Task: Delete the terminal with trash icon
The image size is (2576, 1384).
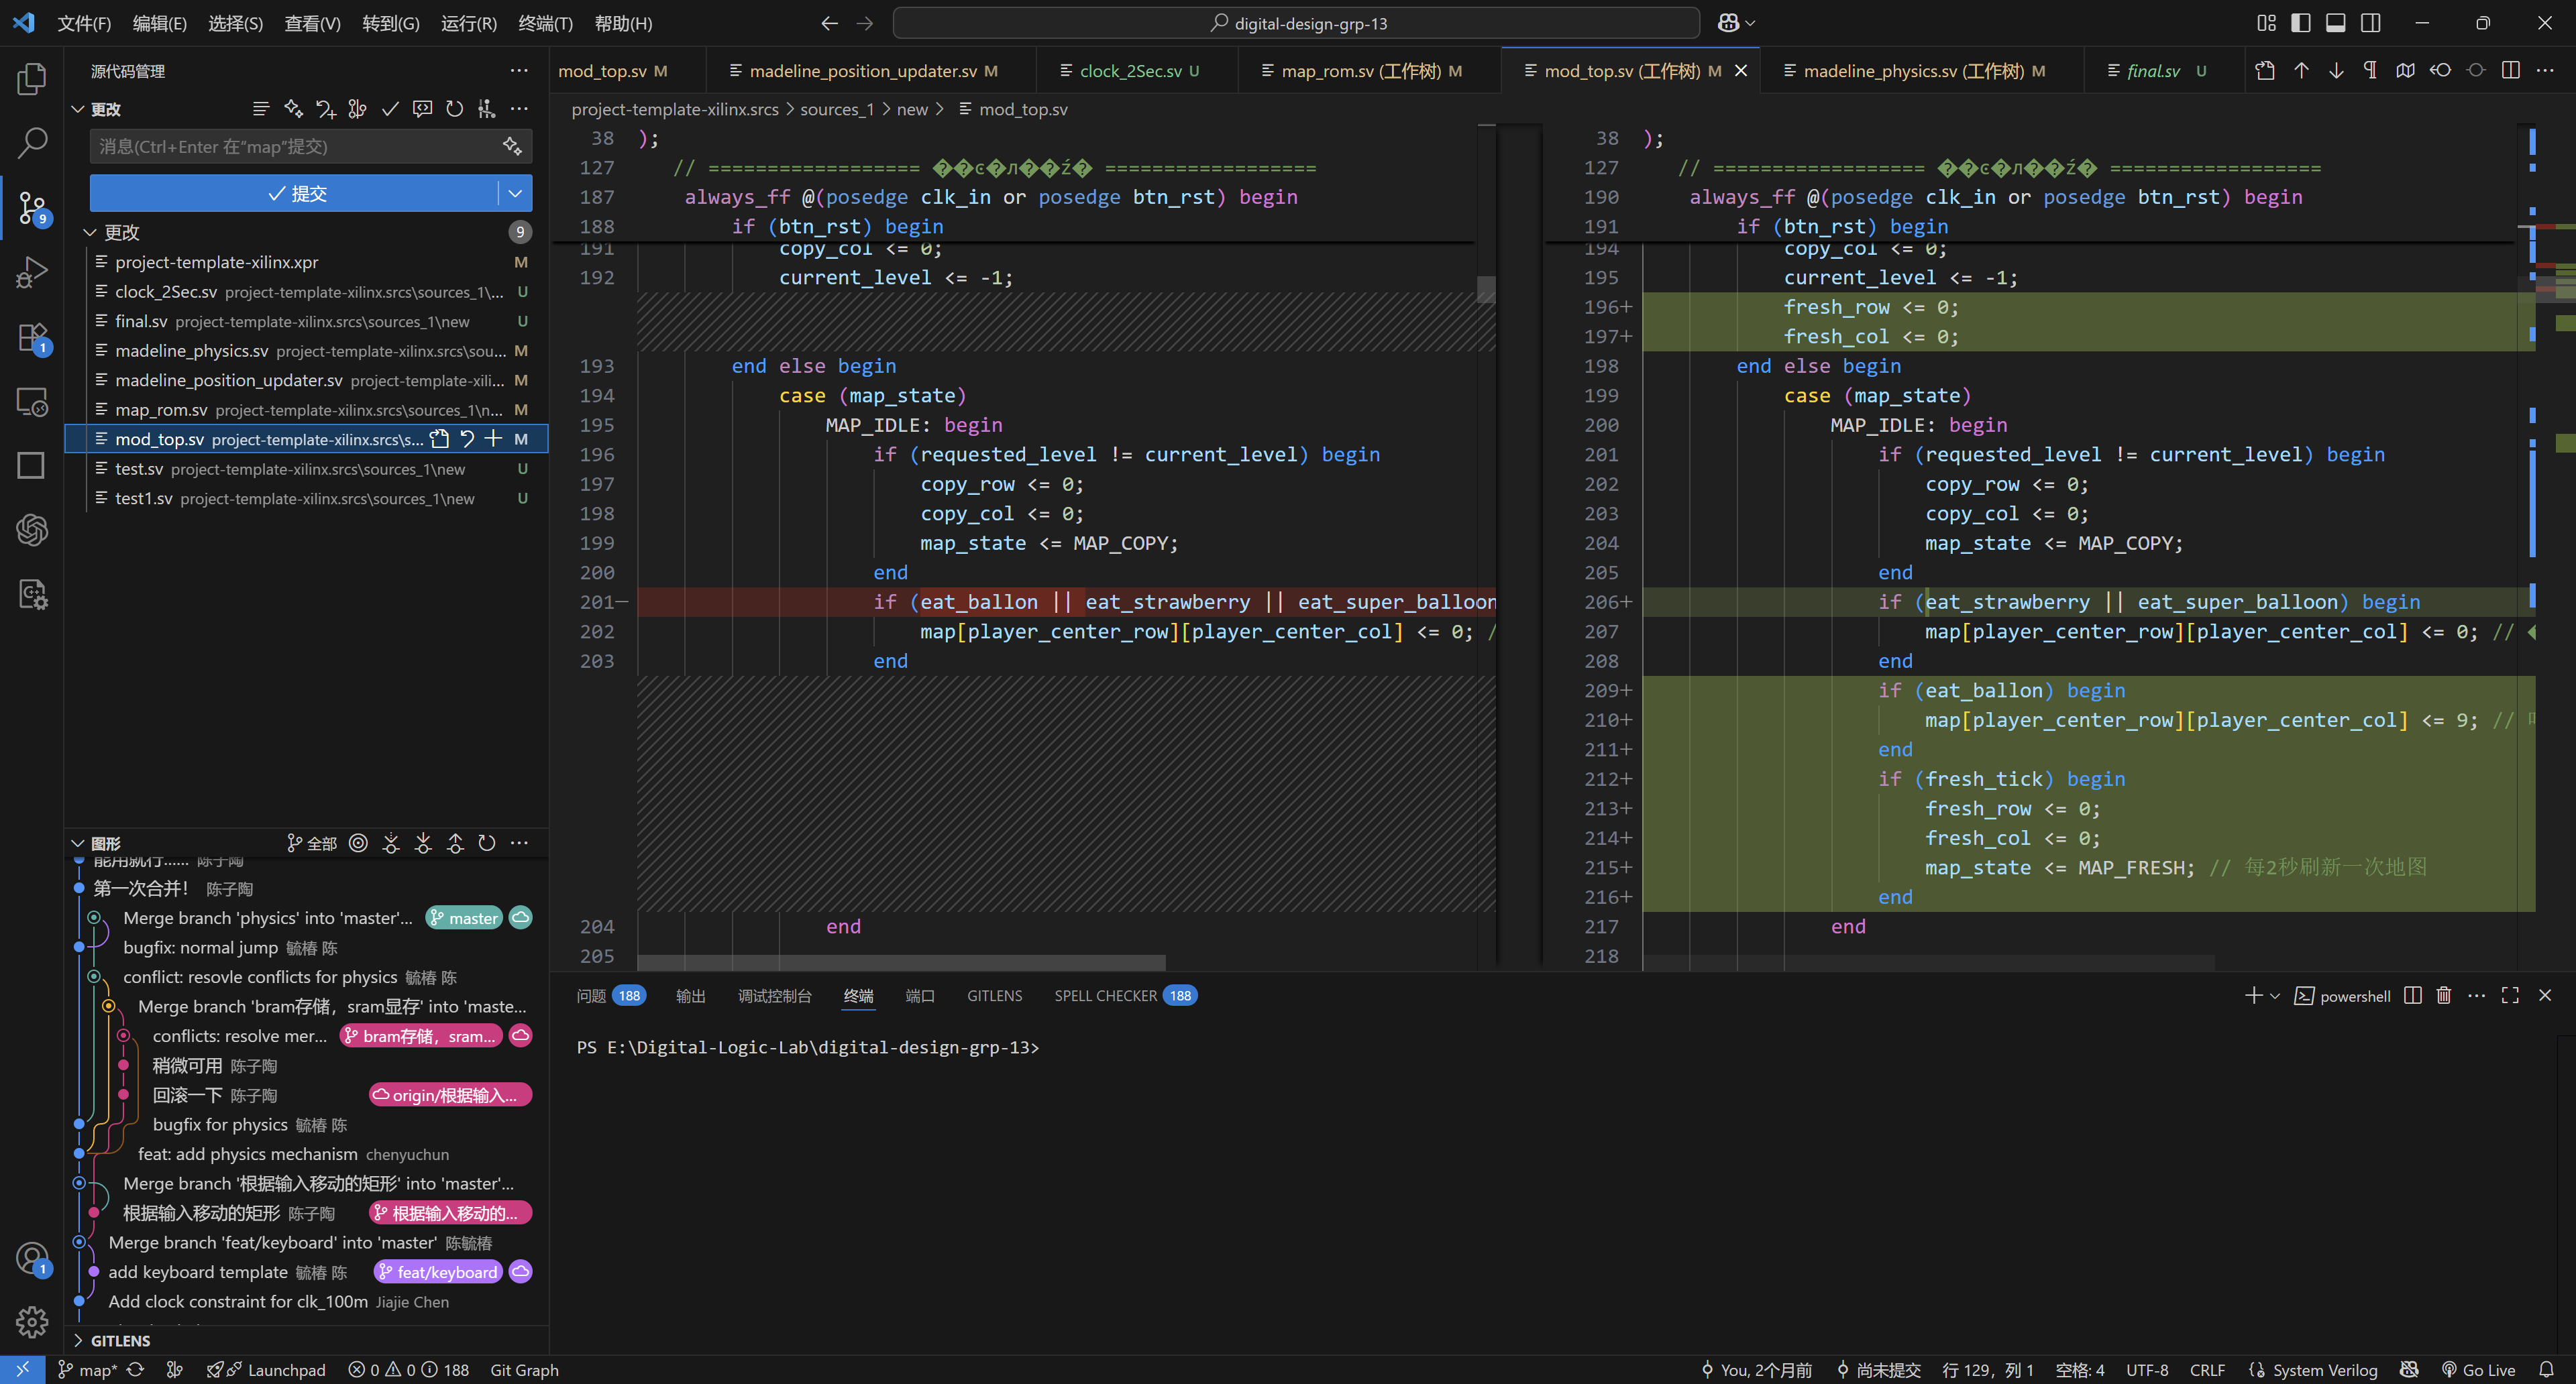Action: tap(2444, 995)
